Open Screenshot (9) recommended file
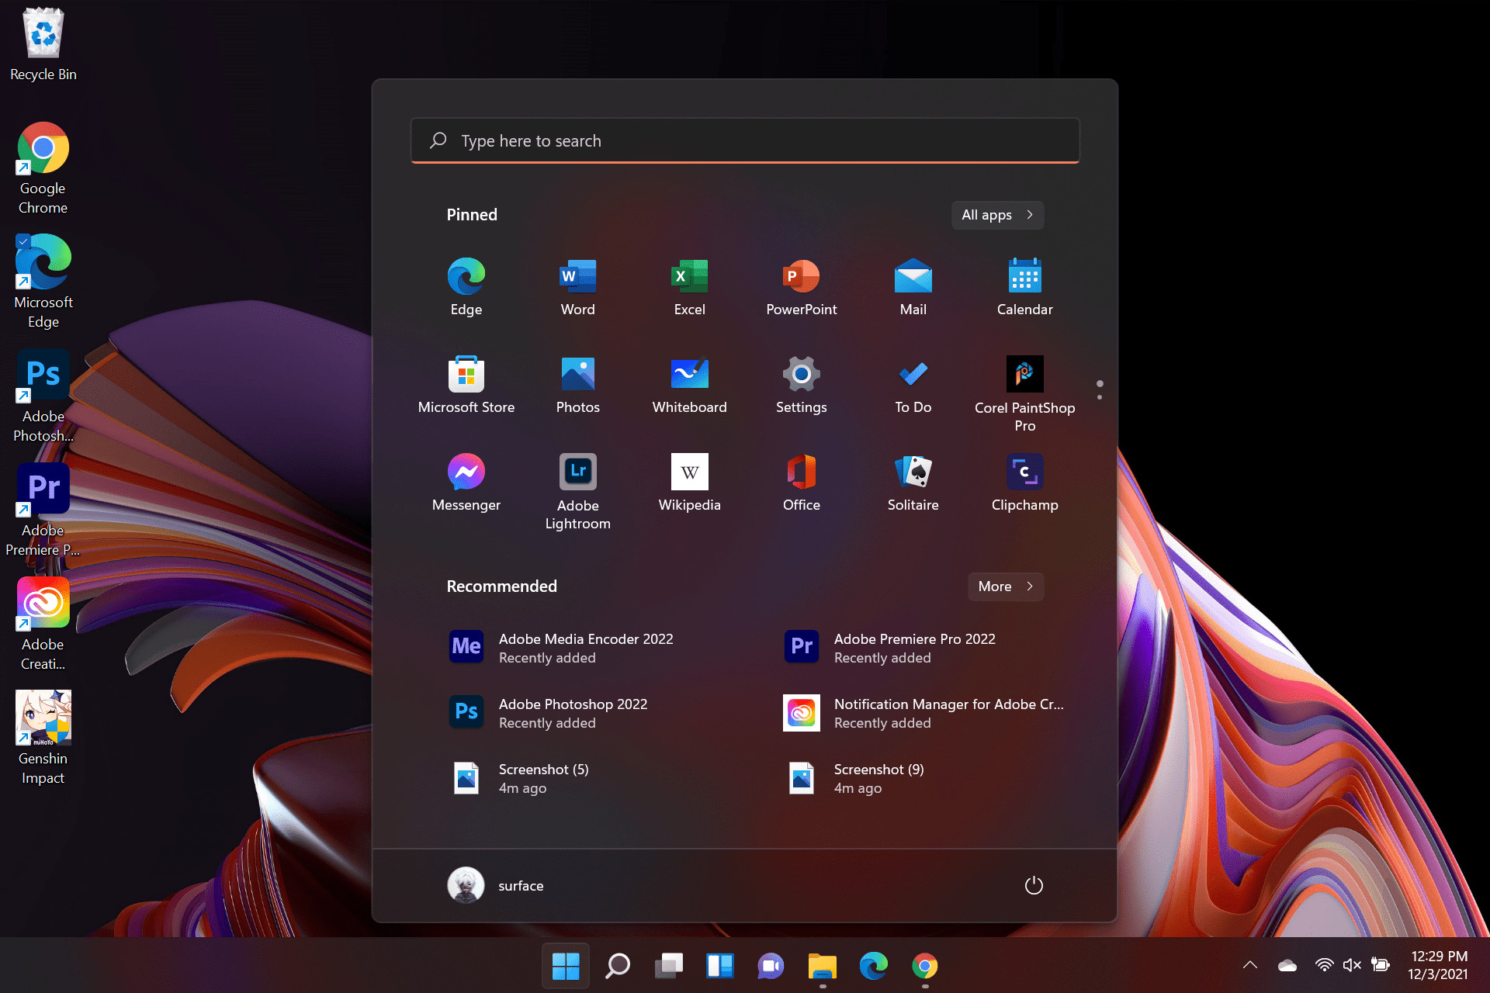Screen dimensions: 1490x993 tap(877, 778)
